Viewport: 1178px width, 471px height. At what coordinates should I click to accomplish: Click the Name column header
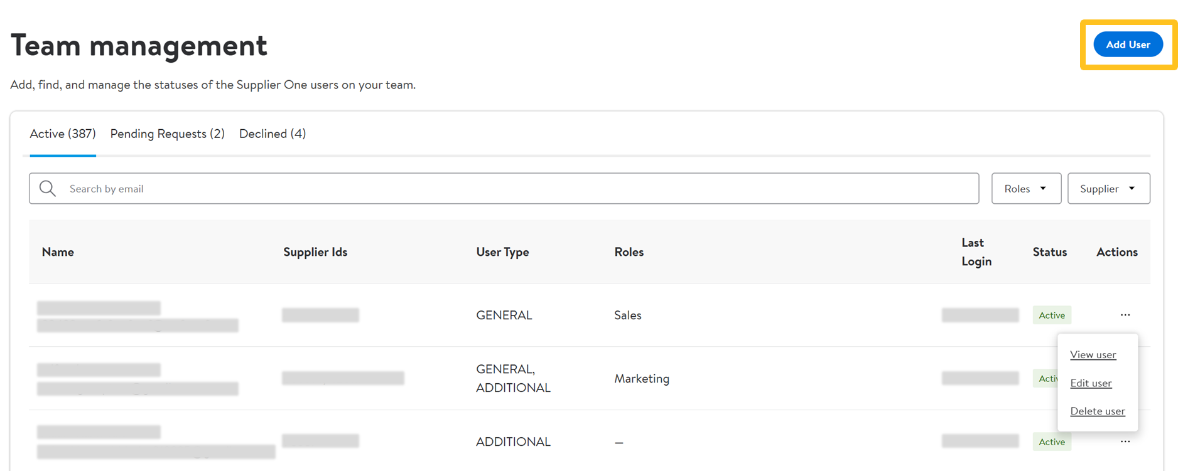(58, 251)
